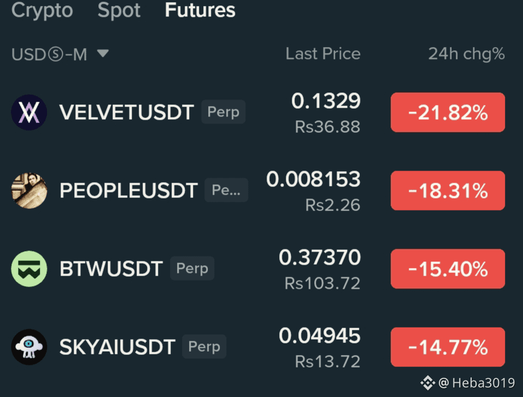Toggle the -15.40% change badge

coord(448,269)
